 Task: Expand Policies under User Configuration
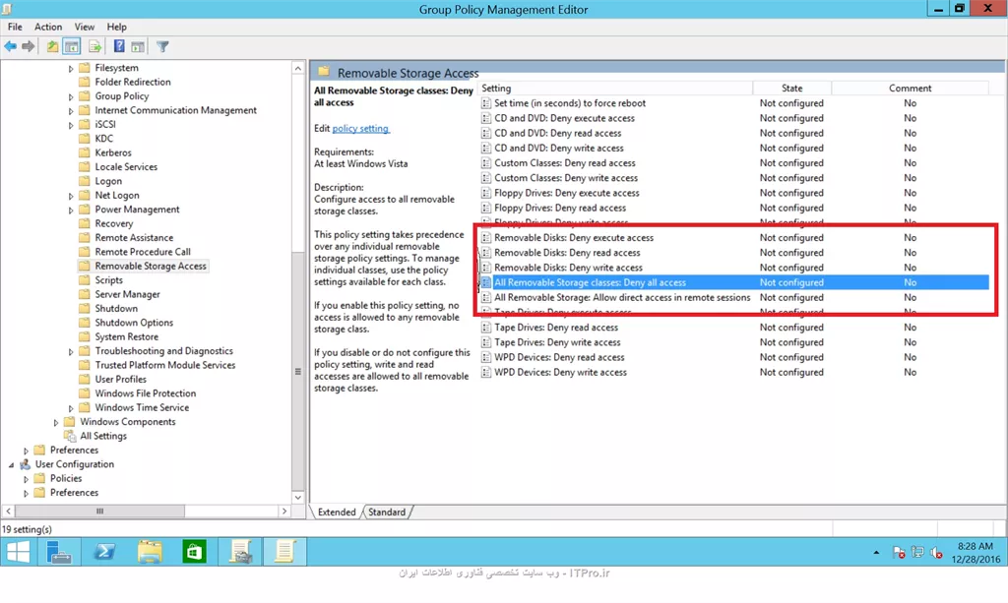[x=26, y=478]
